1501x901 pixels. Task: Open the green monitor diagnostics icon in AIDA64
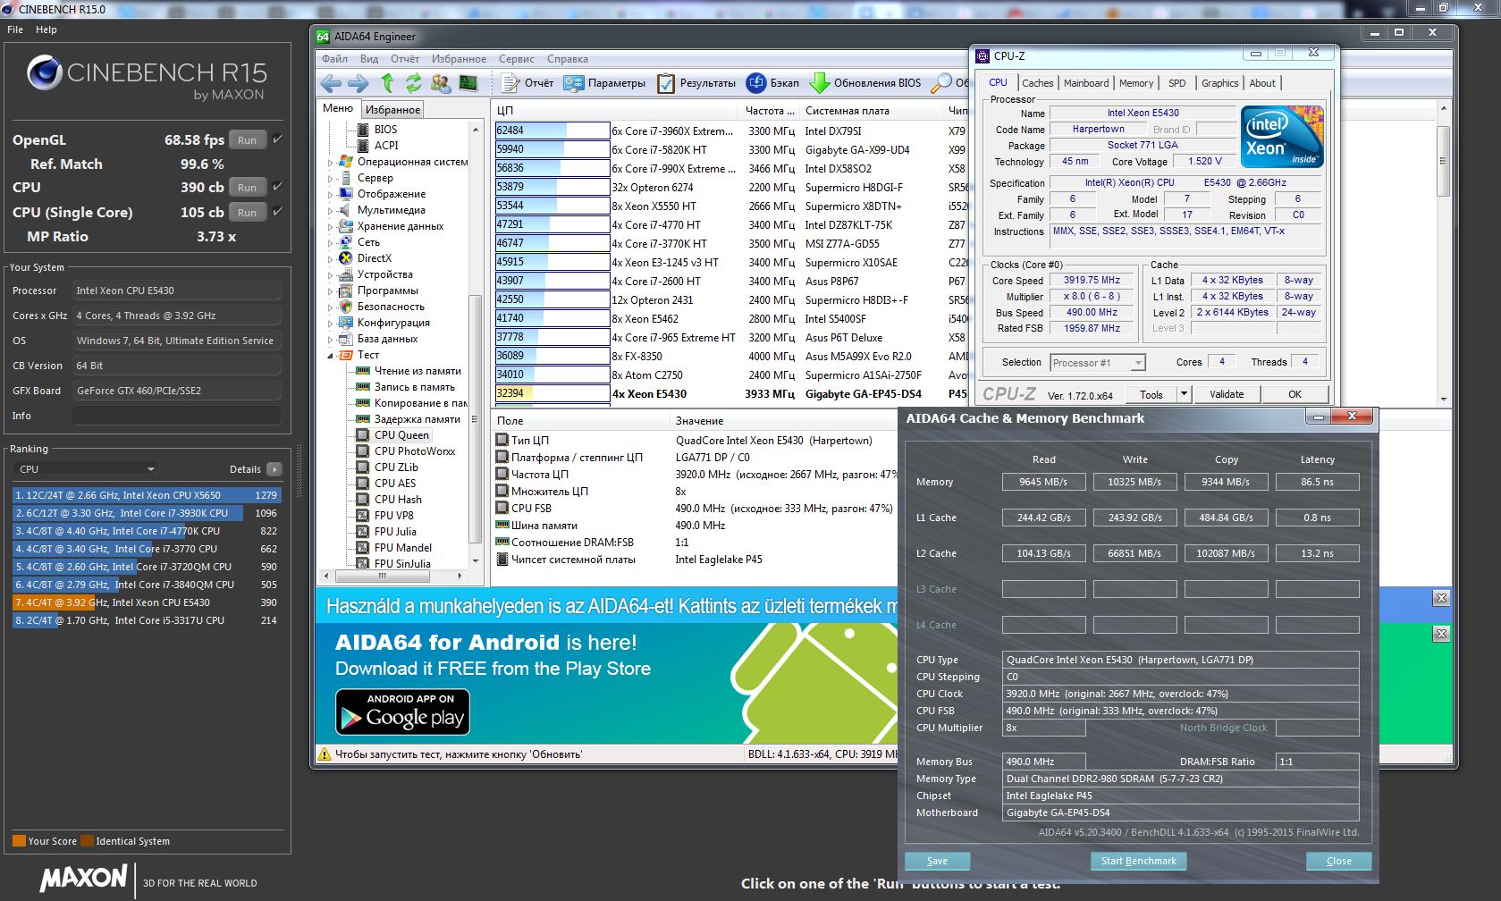click(468, 83)
